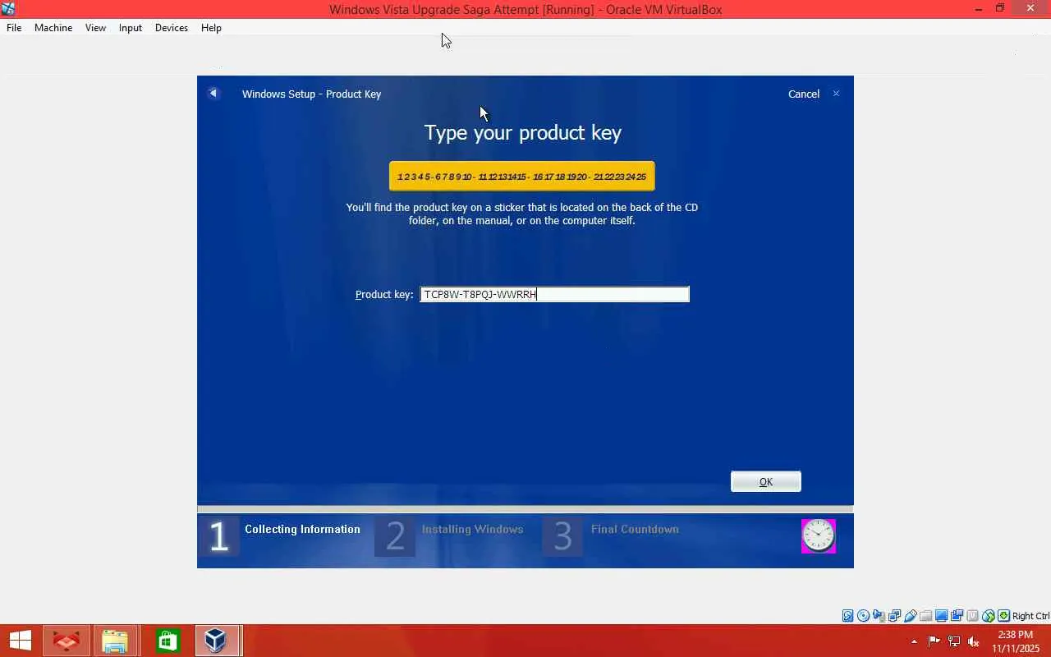Open the File menu

(14, 28)
